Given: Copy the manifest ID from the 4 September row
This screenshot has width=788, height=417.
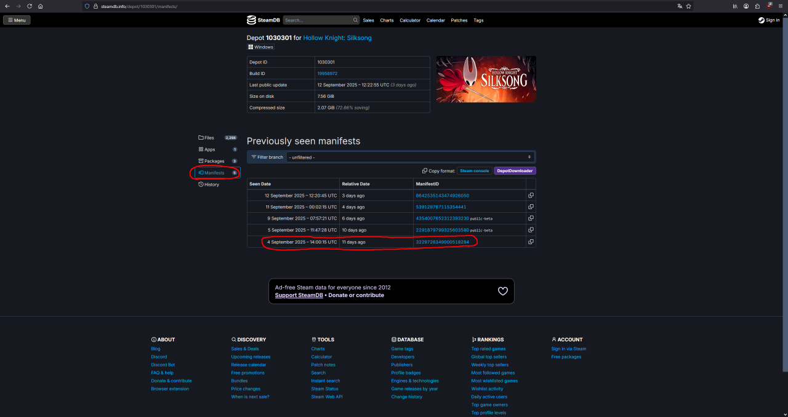Looking at the screenshot, I should coord(531,242).
